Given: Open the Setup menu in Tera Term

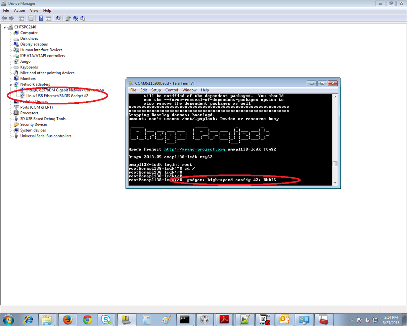Looking at the screenshot, I should tap(156, 90).
